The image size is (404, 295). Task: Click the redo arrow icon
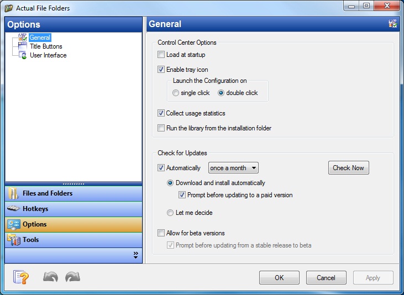click(72, 277)
